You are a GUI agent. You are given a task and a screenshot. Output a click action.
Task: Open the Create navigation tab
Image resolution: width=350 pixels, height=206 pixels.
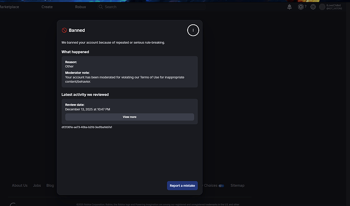pos(47,7)
